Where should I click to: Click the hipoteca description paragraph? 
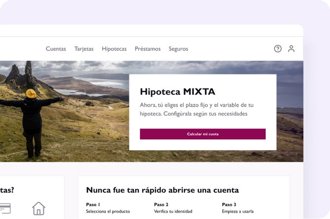click(x=197, y=109)
